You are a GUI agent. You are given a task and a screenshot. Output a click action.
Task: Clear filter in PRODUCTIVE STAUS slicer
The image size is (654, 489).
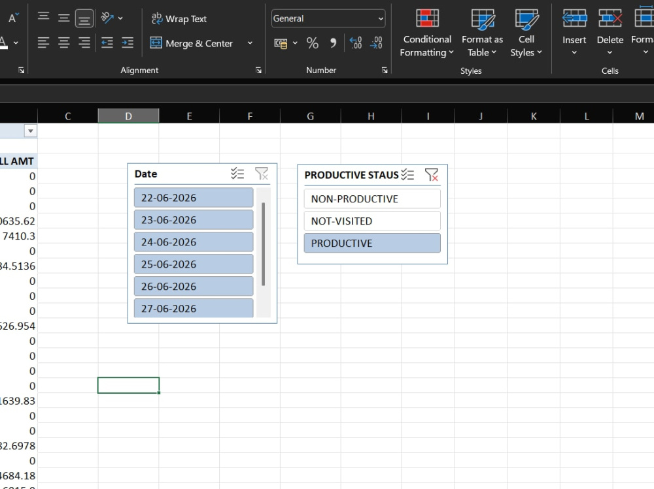click(432, 174)
